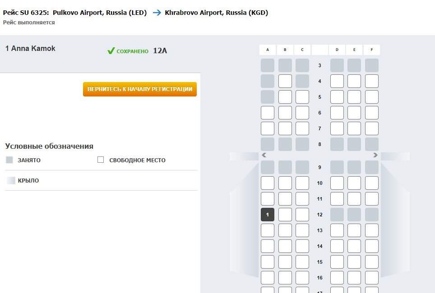Click the blue route arrow icon
Screen dimensions: 435x293
point(157,13)
